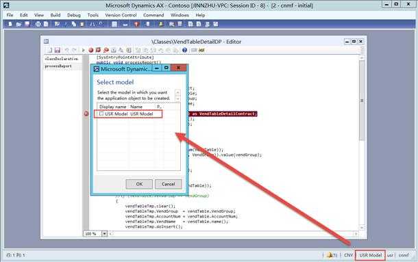Click the red shield icon in main toolbar
This screenshot has width=418, height=262.
coord(136,24)
